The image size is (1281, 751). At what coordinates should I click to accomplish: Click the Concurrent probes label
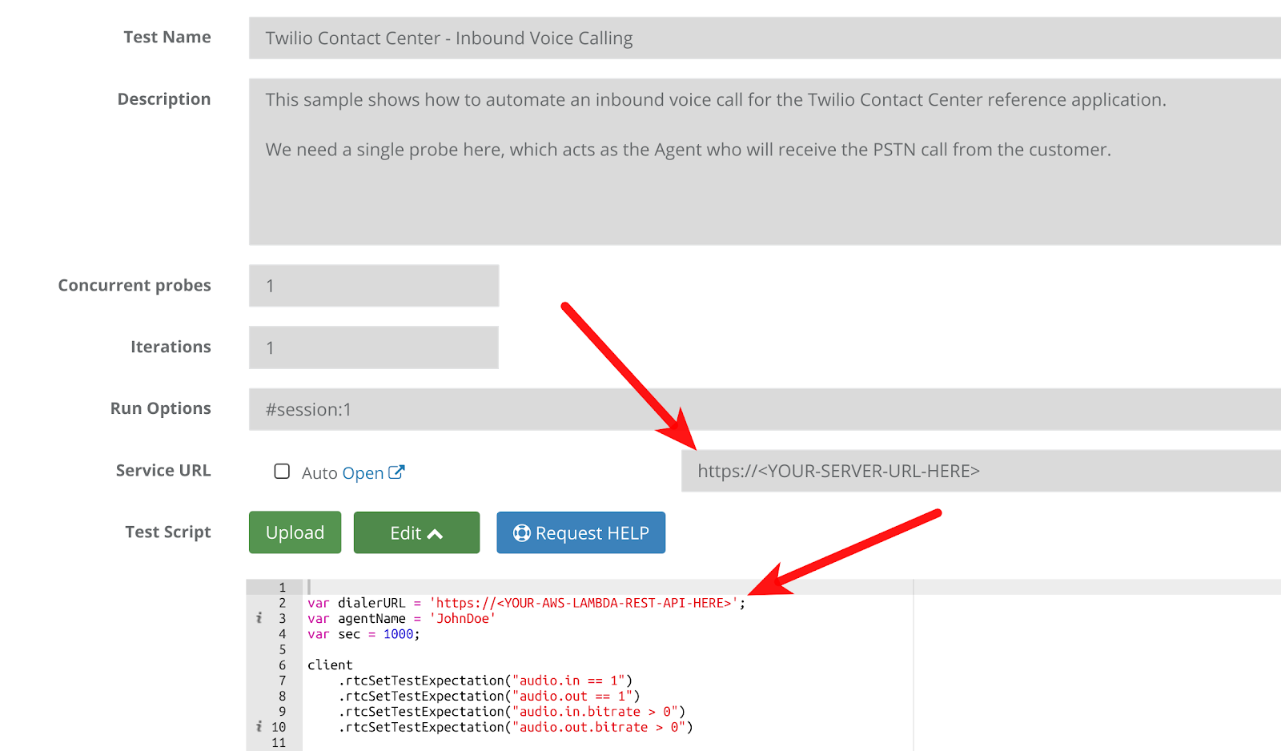click(x=135, y=285)
